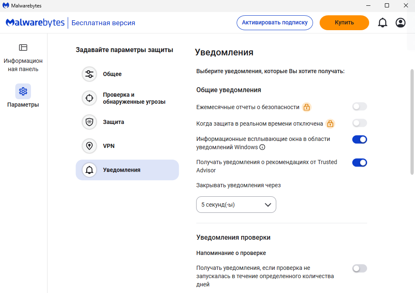Click the vertical scrollbar of the settings
415x293 pixels.
click(x=412, y=122)
